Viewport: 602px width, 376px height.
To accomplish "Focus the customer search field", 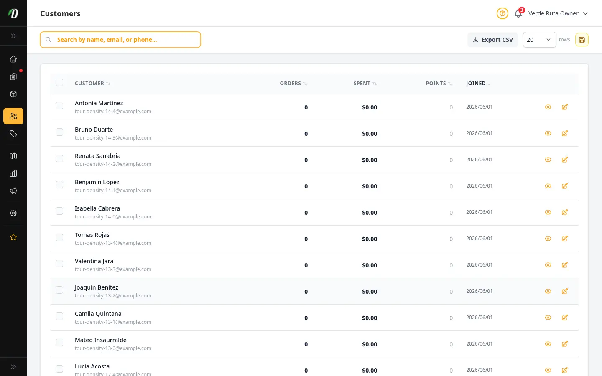I will pyautogui.click(x=120, y=40).
